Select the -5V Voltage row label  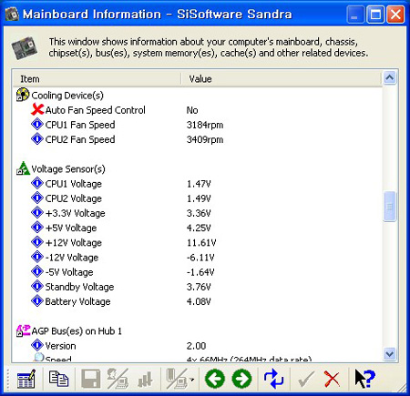click(69, 272)
